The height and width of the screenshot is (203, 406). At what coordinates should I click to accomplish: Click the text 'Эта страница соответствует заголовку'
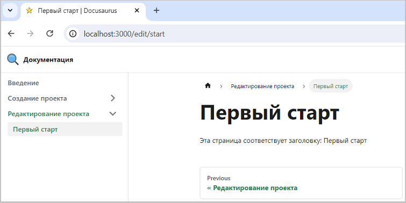261,141
